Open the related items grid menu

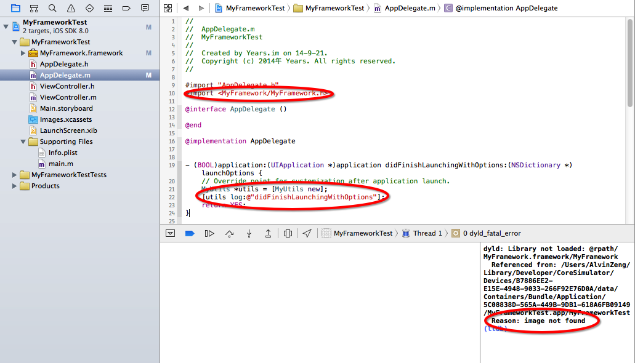coord(168,8)
